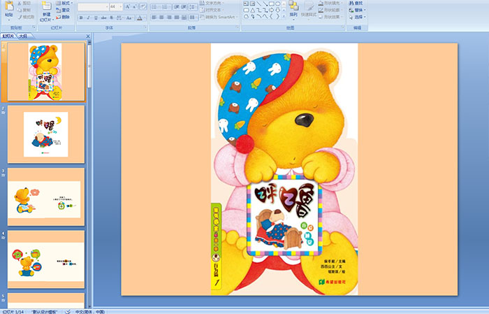Click the Delete slide (删除) button
Image resolution: width=489 pixels, height=314 pixels.
[63, 17]
